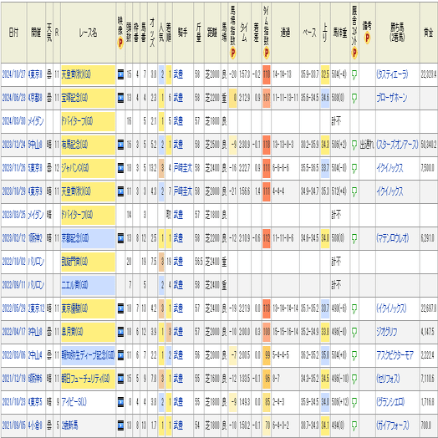Open date link 2022/05/29
This screenshot has height=438, width=438.
click(x=13, y=309)
